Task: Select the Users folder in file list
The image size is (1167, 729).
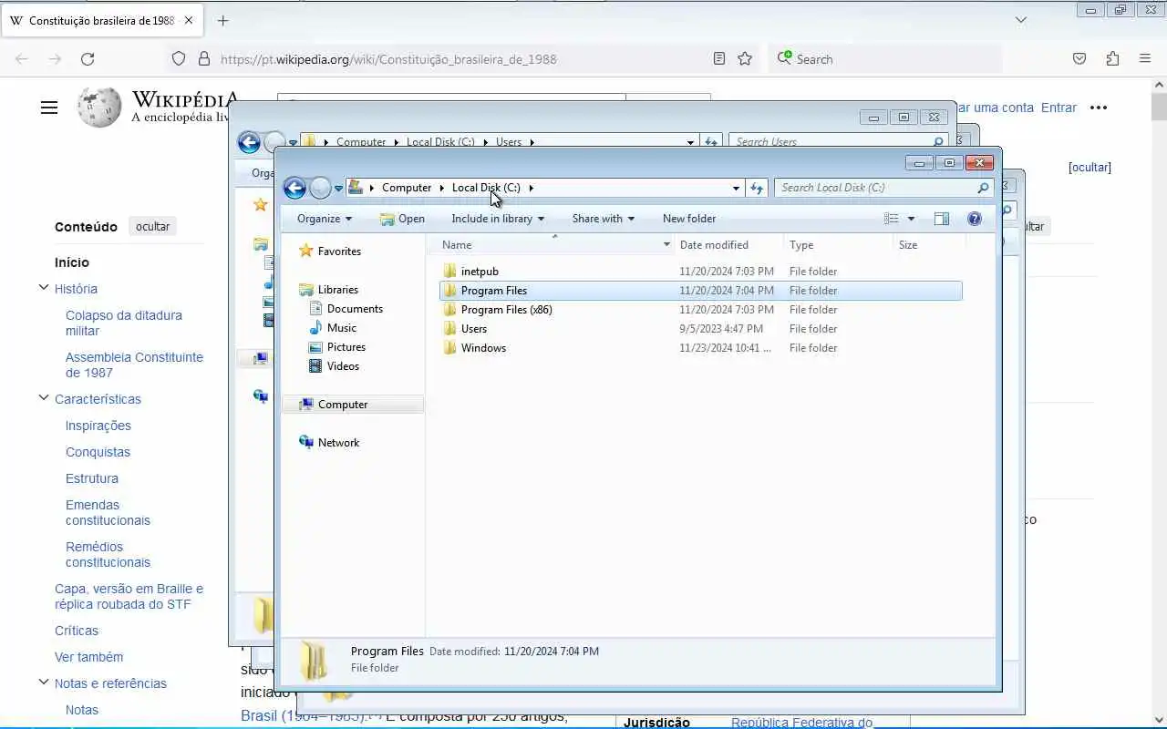Action: point(474,329)
